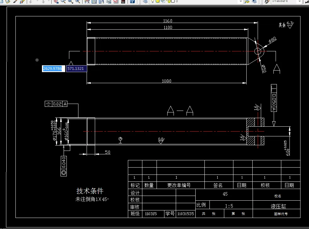Screen dimensions: 309x229
Task: Select the Pan hand tool
Action: [56, 1]
